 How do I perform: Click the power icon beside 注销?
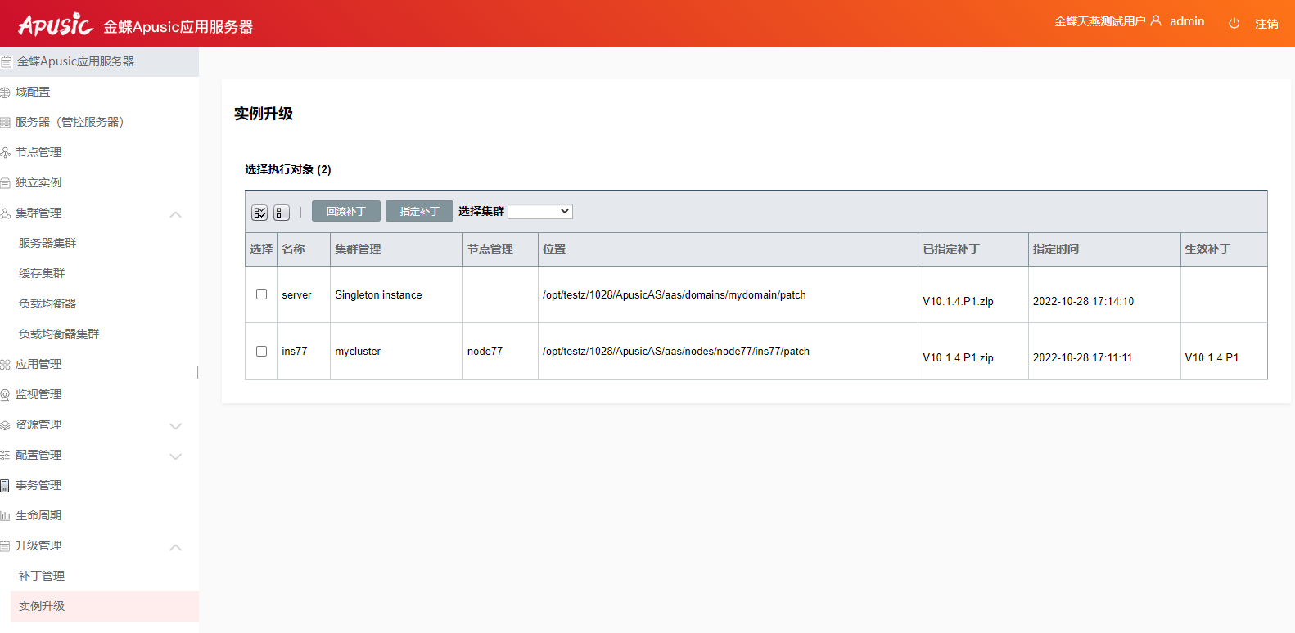pyautogui.click(x=1234, y=24)
